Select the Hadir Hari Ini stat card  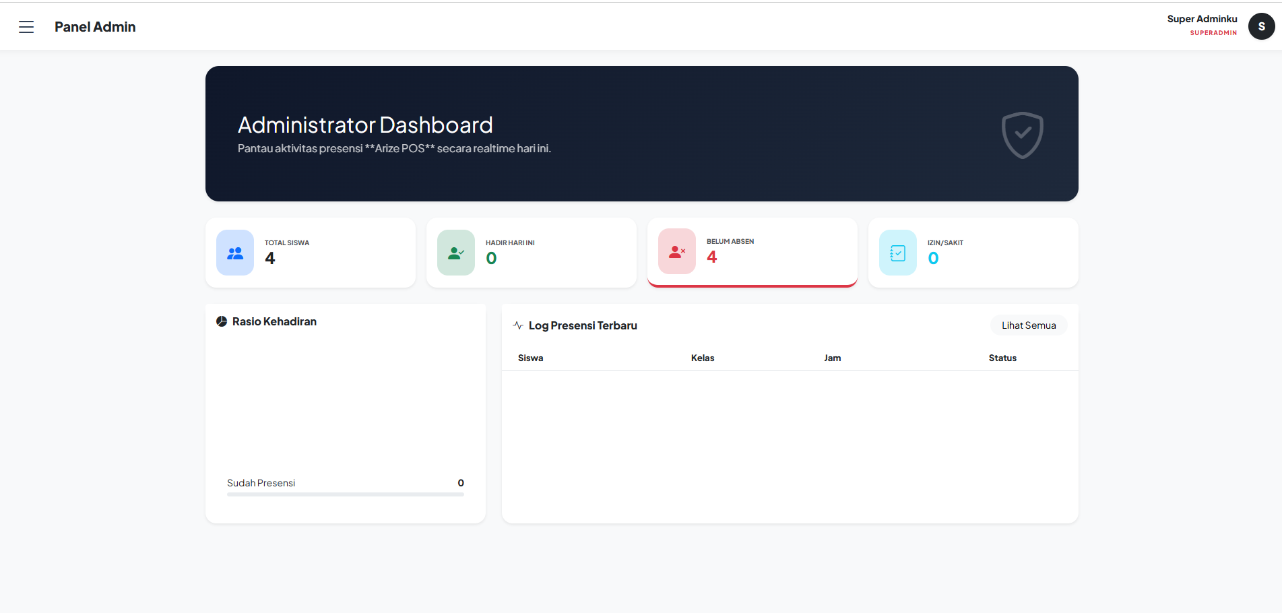coord(531,252)
